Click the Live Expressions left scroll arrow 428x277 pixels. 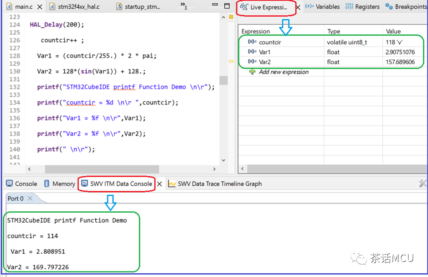coord(242,168)
